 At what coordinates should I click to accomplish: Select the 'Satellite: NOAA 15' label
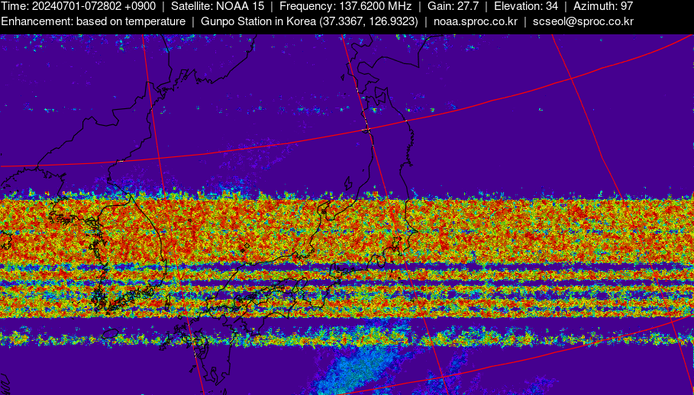point(217,6)
